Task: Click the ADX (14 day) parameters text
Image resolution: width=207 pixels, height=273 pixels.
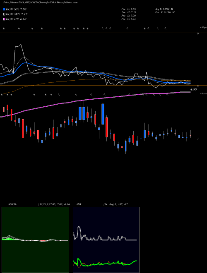Action: coord(116,204)
